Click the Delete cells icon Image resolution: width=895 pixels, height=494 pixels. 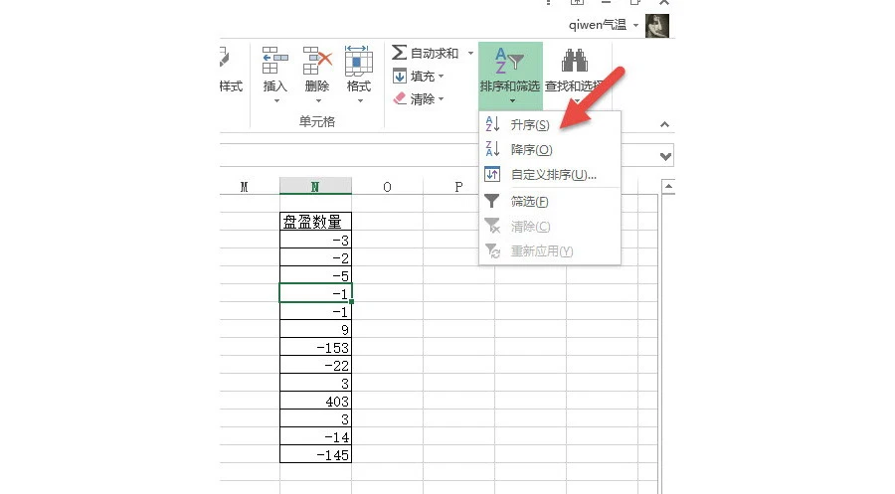pyautogui.click(x=317, y=61)
